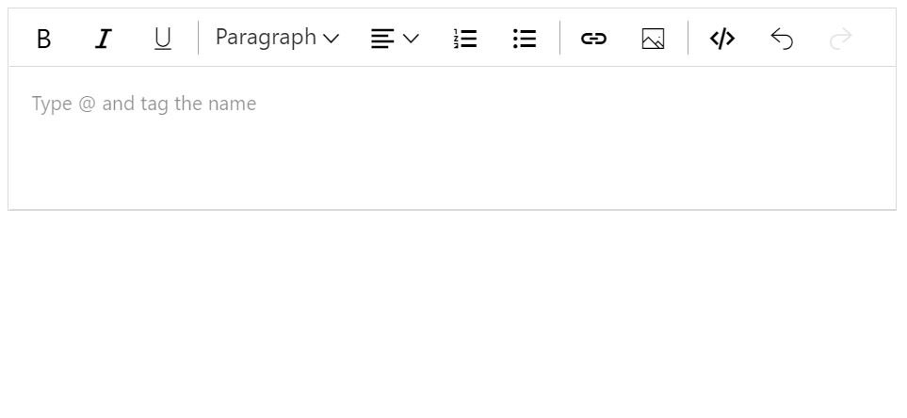Toggle bold formatting

tap(43, 39)
